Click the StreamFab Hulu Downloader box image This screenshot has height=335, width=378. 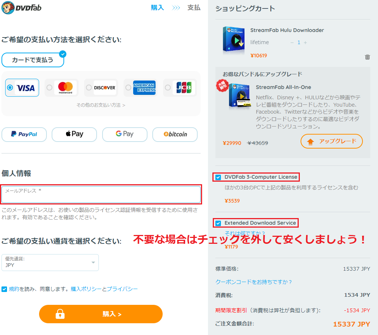coord(233,40)
